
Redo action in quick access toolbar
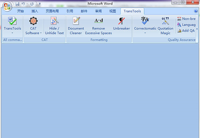pyautogui.click(x=32, y=4)
